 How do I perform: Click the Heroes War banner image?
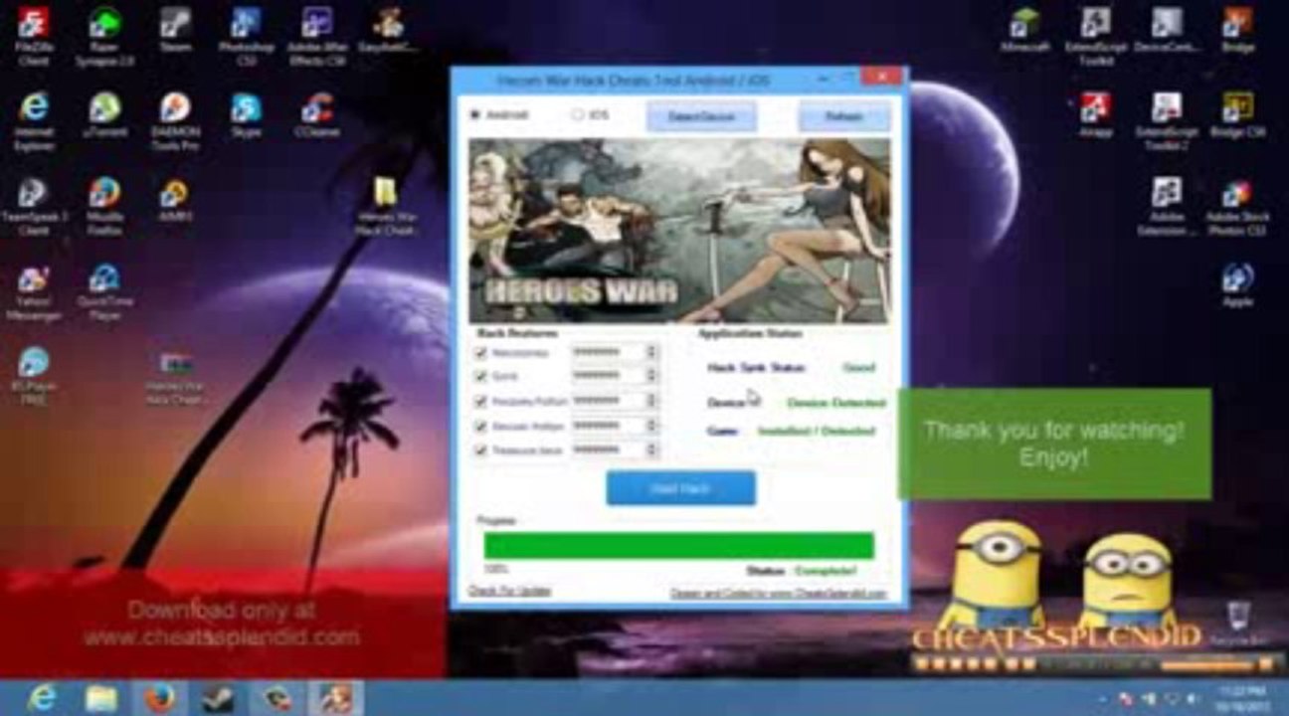679,231
